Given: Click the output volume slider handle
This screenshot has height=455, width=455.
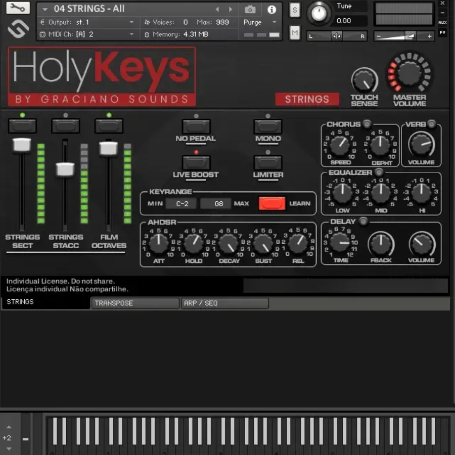Looking at the screenshot, I should coord(409,36).
